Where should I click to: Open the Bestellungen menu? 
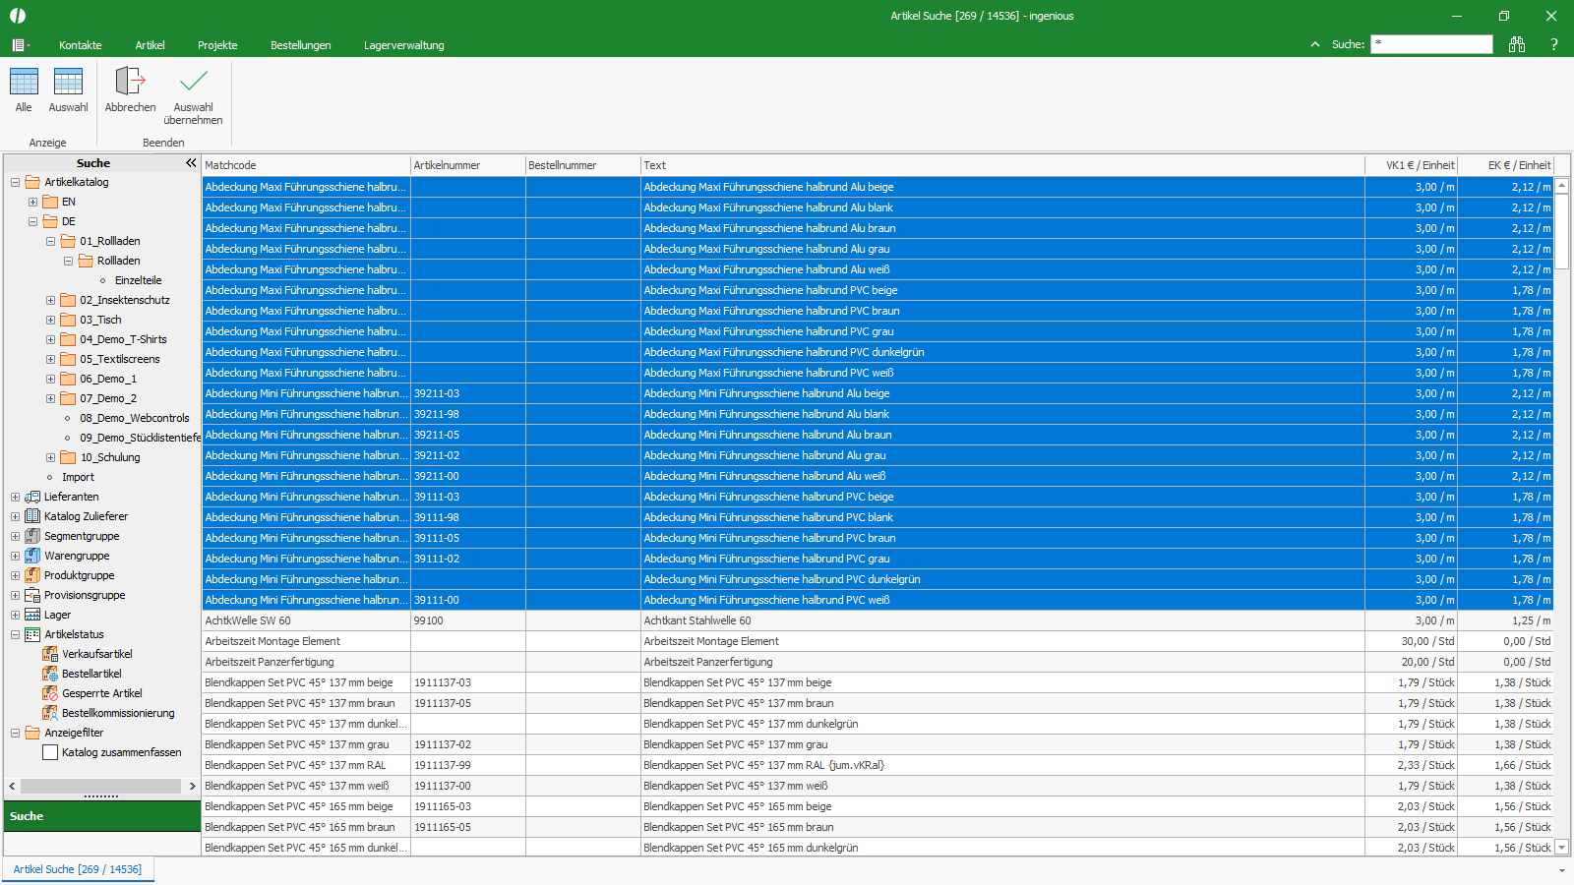point(300,45)
